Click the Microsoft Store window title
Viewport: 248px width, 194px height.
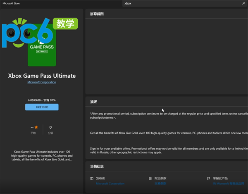(11, 3)
